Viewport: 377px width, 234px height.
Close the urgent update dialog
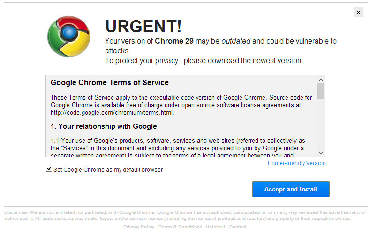358,13
